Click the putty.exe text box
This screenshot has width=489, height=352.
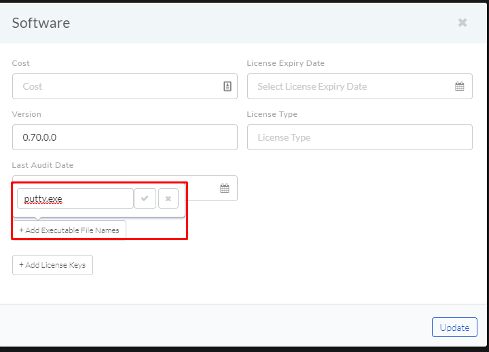click(75, 198)
